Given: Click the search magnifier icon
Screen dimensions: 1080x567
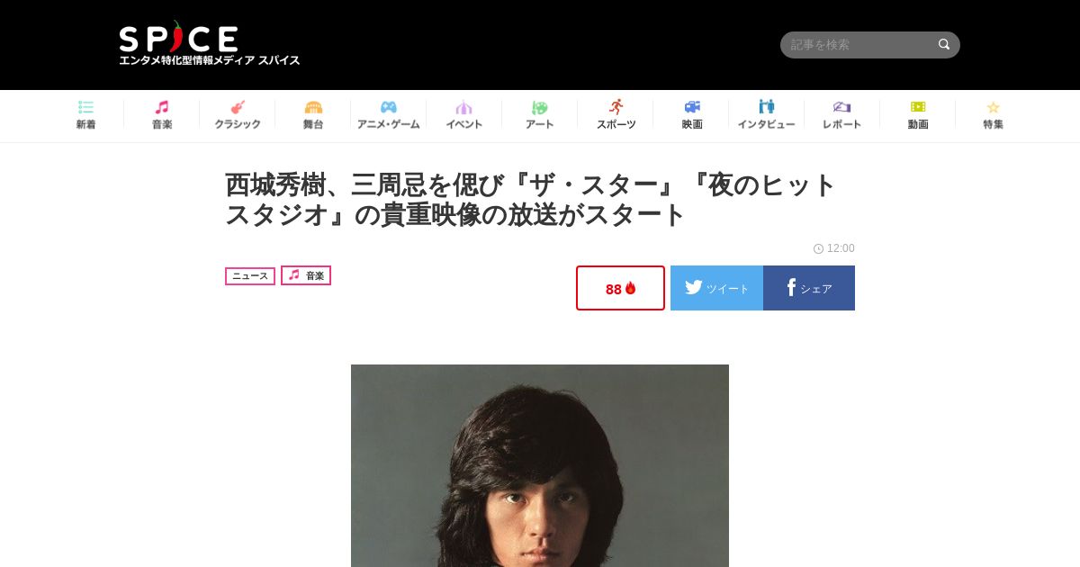Looking at the screenshot, I should tap(944, 44).
